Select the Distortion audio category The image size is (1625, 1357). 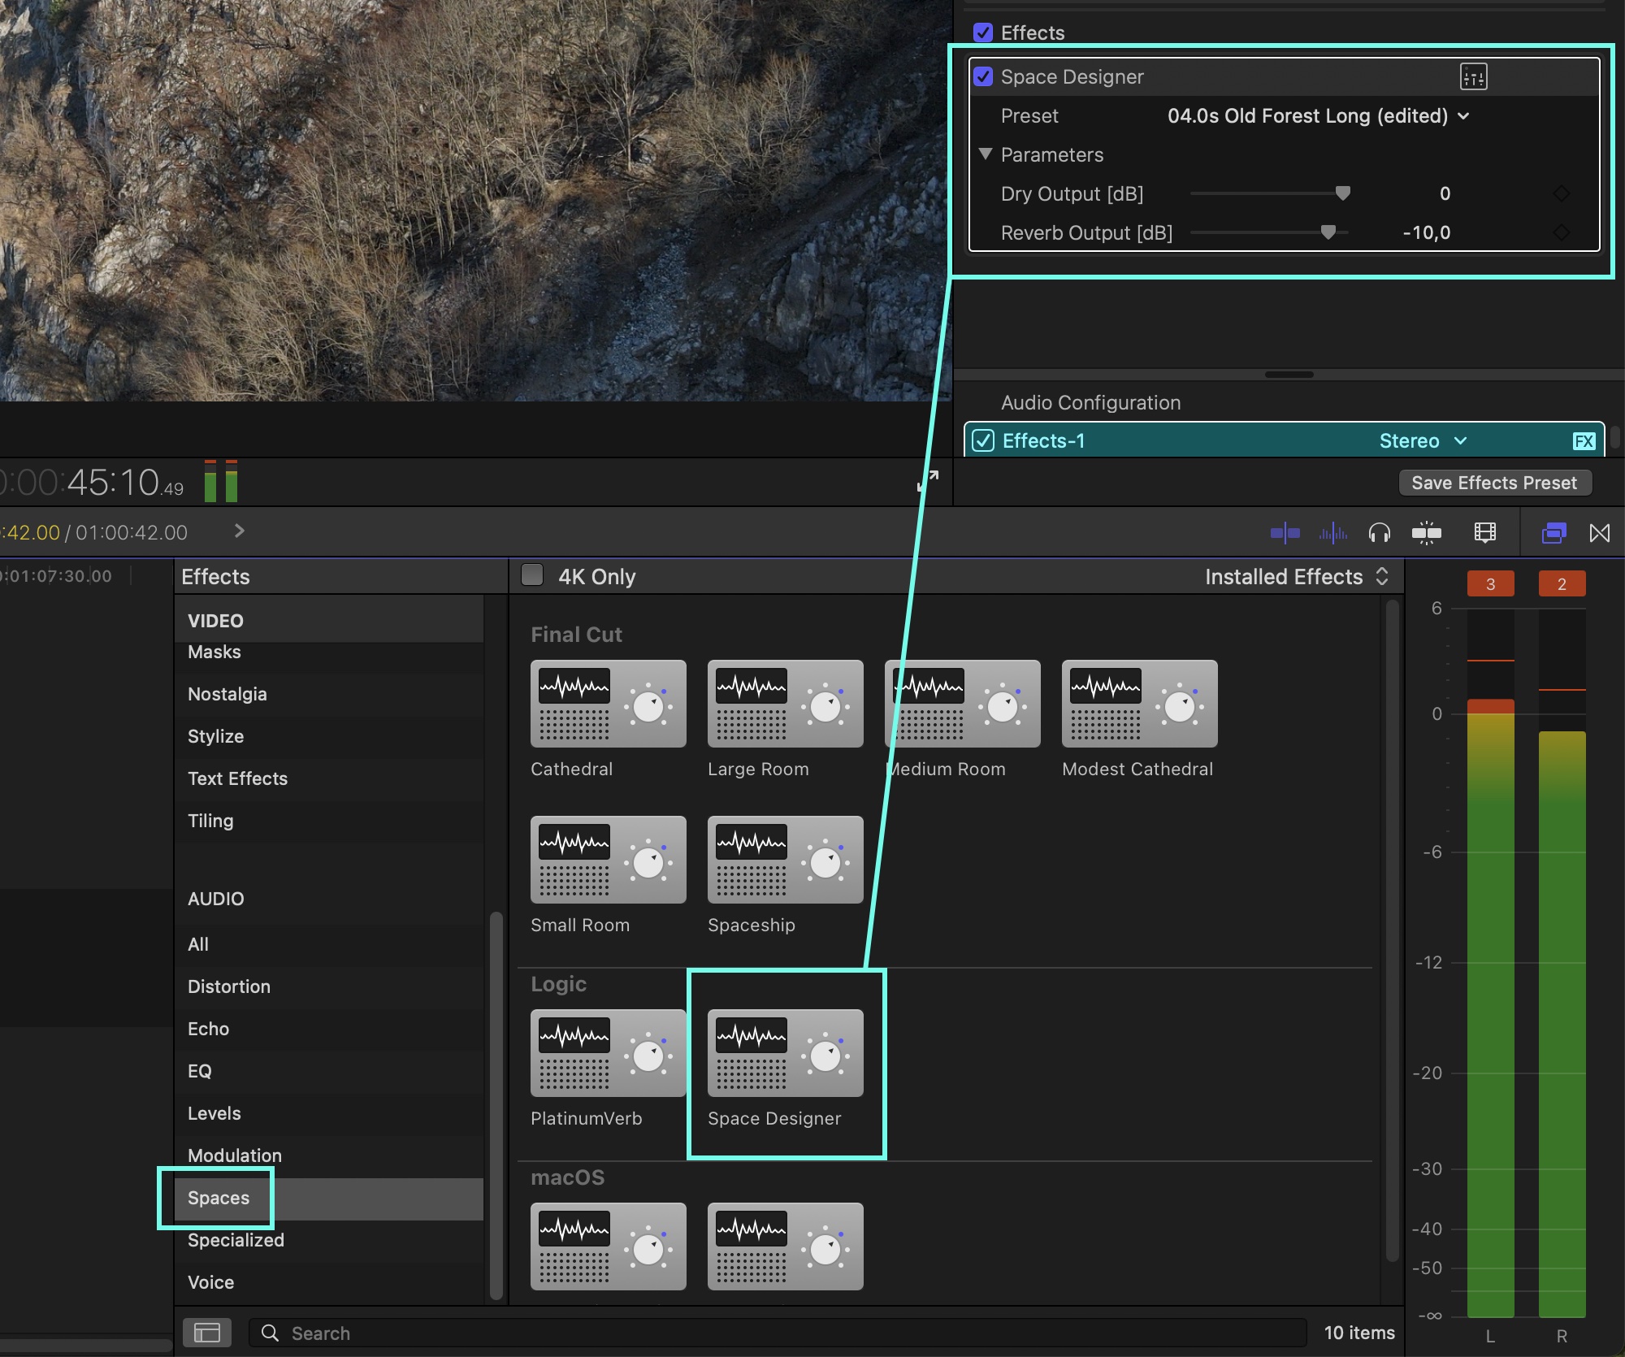[x=229, y=986]
